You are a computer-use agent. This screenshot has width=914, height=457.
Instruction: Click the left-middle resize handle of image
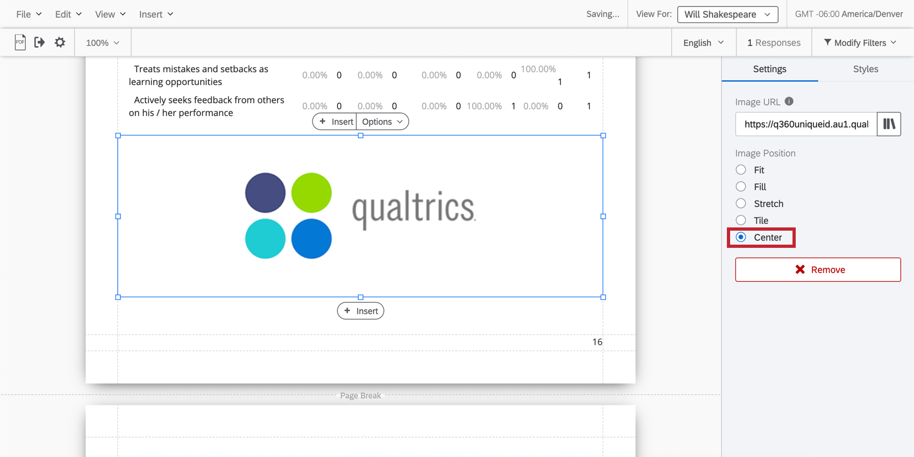tap(118, 216)
